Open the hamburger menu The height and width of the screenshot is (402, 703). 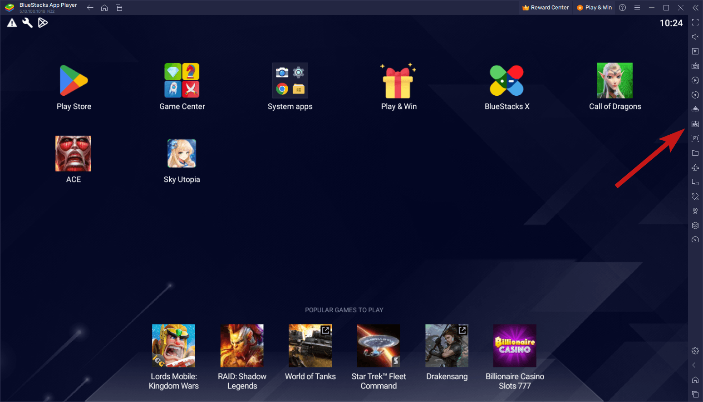637,7
